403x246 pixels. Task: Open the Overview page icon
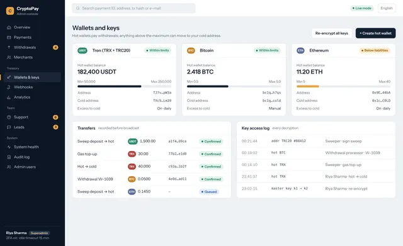click(x=9, y=27)
